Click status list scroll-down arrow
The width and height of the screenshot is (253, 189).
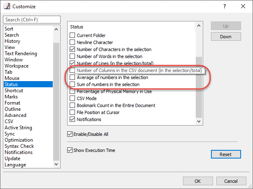[199, 121]
